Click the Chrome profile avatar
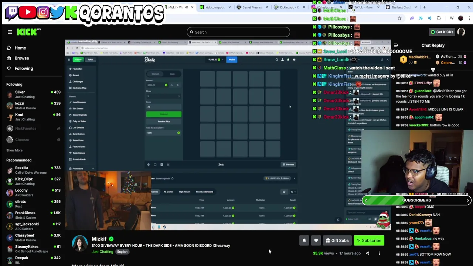The image size is (473, 266). [x=460, y=18]
